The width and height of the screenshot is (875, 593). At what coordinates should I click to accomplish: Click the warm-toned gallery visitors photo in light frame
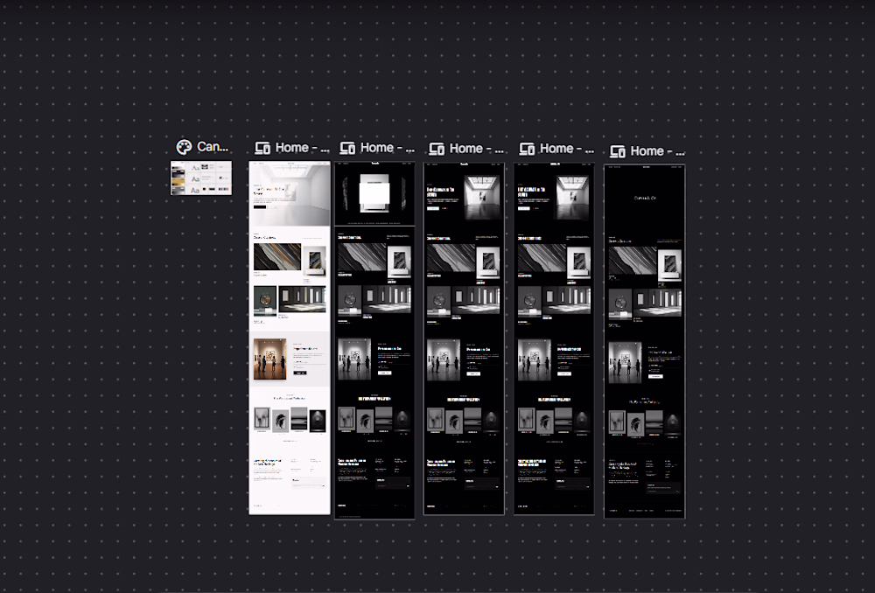270,359
